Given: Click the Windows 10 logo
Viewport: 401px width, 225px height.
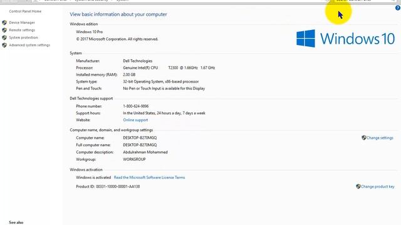Looking at the screenshot, I should click(x=345, y=39).
